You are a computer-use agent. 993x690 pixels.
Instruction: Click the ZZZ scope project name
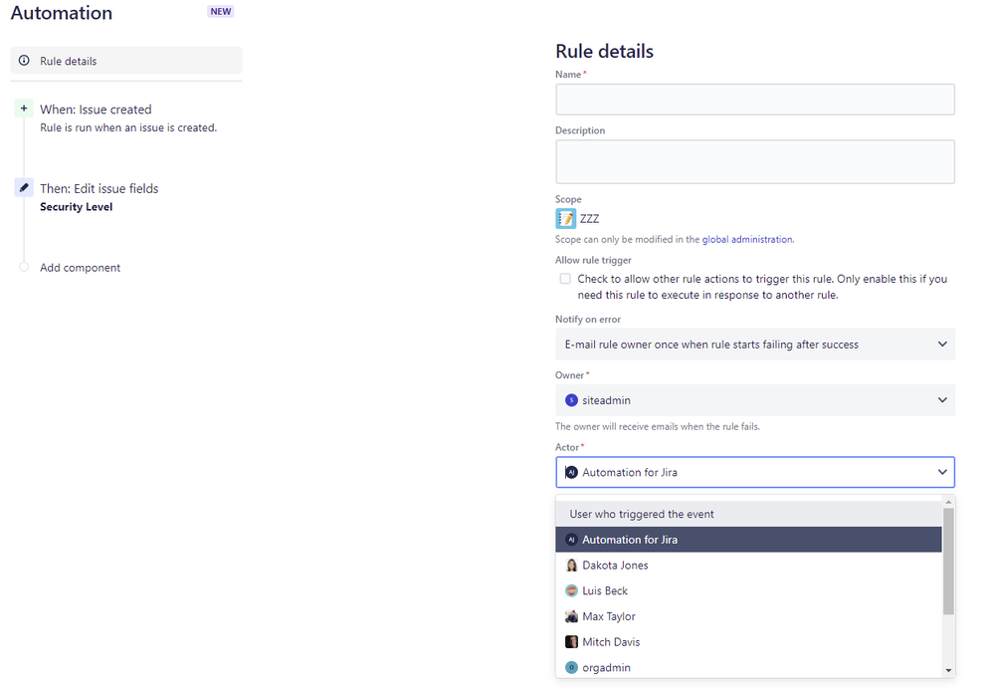(x=590, y=219)
